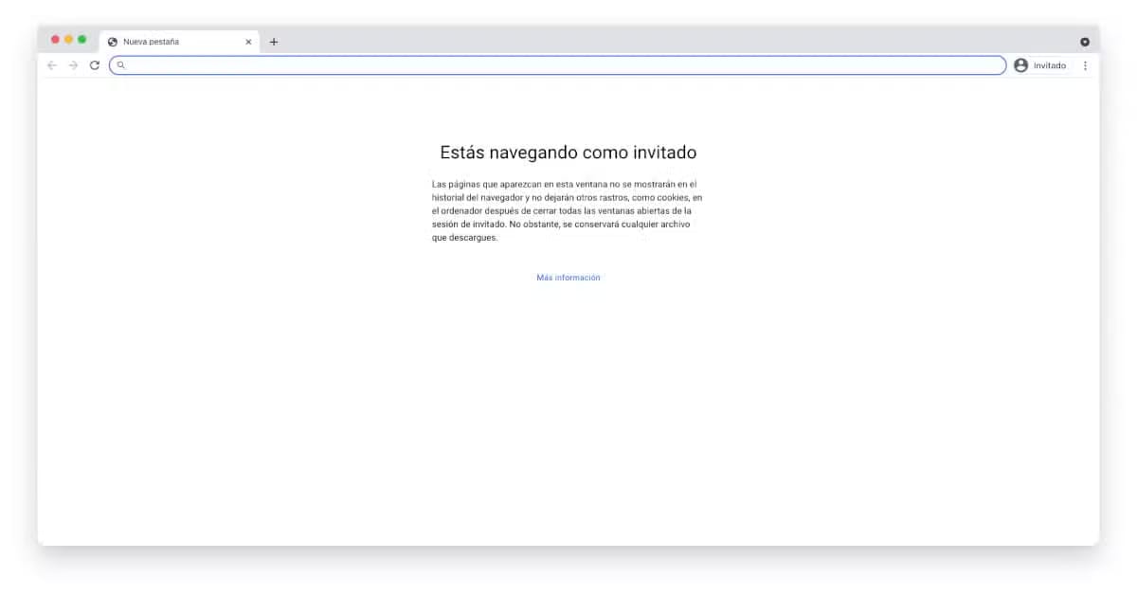This screenshot has width=1137, height=595.
Task: Reload the current page
Action: [x=94, y=65]
